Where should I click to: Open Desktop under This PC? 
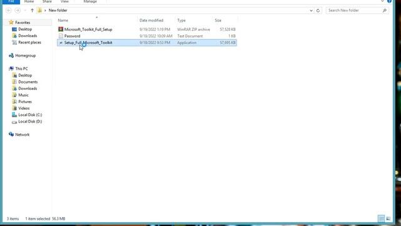coord(25,75)
